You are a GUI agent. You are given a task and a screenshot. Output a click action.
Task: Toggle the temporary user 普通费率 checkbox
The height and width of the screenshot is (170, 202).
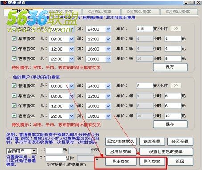(14, 86)
